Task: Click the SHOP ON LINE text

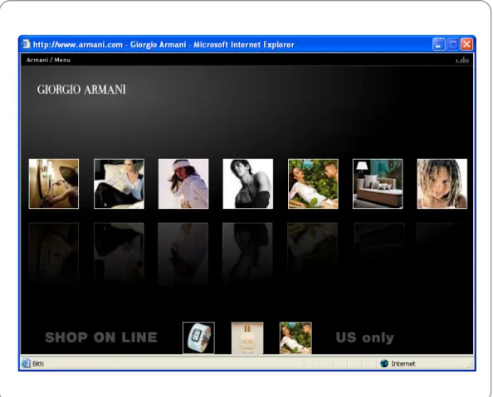Action: tap(101, 337)
